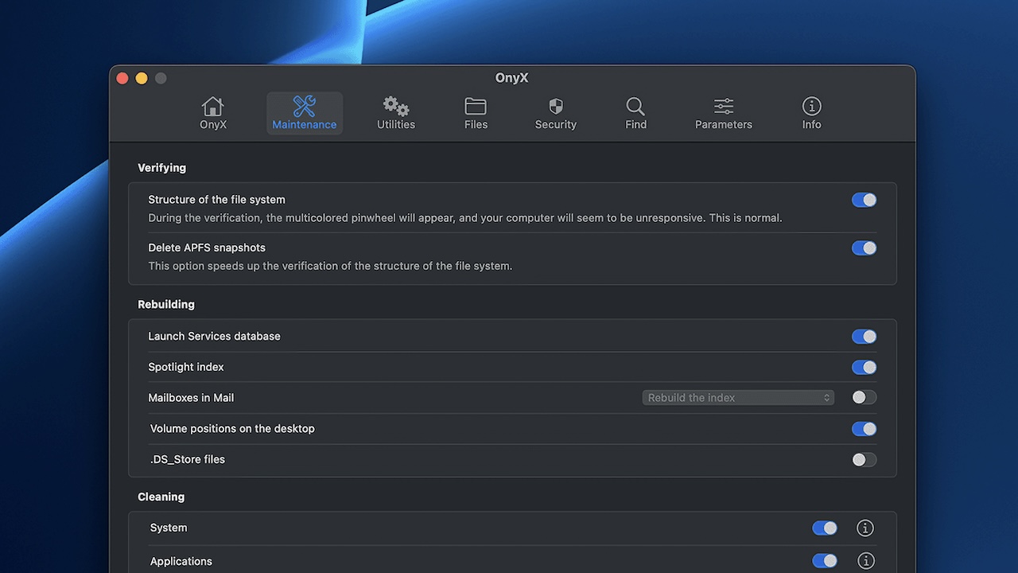The width and height of the screenshot is (1018, 573).
Task: Close the OnyX window
Action: point(122,78)
